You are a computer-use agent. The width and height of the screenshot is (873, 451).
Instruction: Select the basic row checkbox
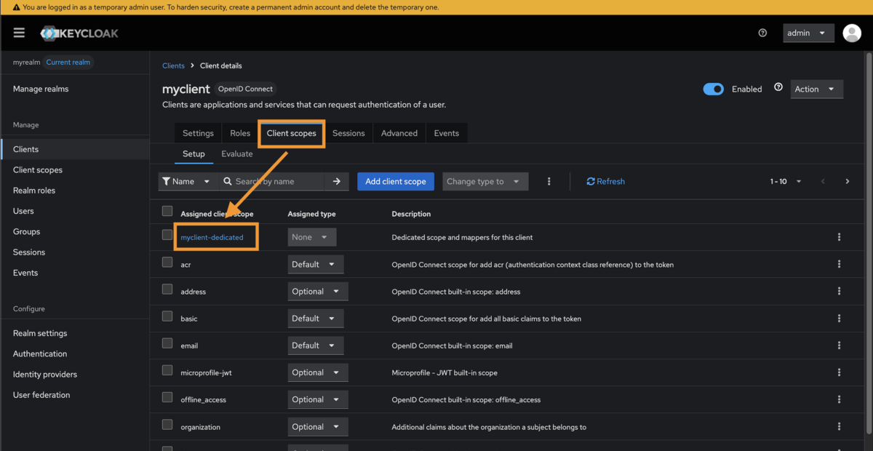[x=167, y=316]
